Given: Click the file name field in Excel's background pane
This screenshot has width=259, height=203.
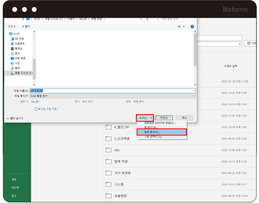Looking at the screenshot, I should click(x=220, y=38).
